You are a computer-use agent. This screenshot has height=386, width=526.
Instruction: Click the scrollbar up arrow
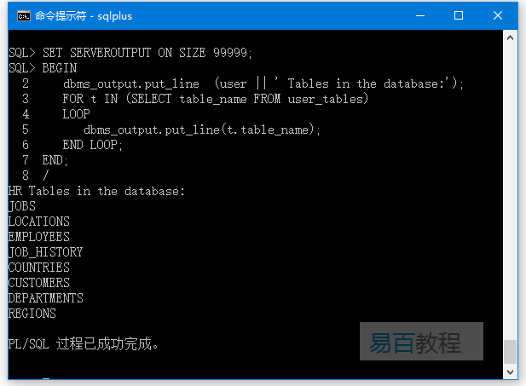(x=510, y=37)
